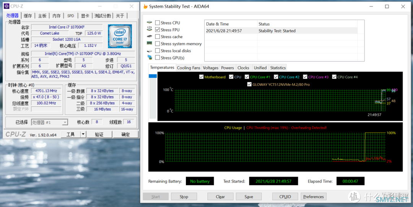The width and height of the screenshot is (413, 207).
Task: Click the Stress CPU chip icon
Action: click(x=150, y=23)
